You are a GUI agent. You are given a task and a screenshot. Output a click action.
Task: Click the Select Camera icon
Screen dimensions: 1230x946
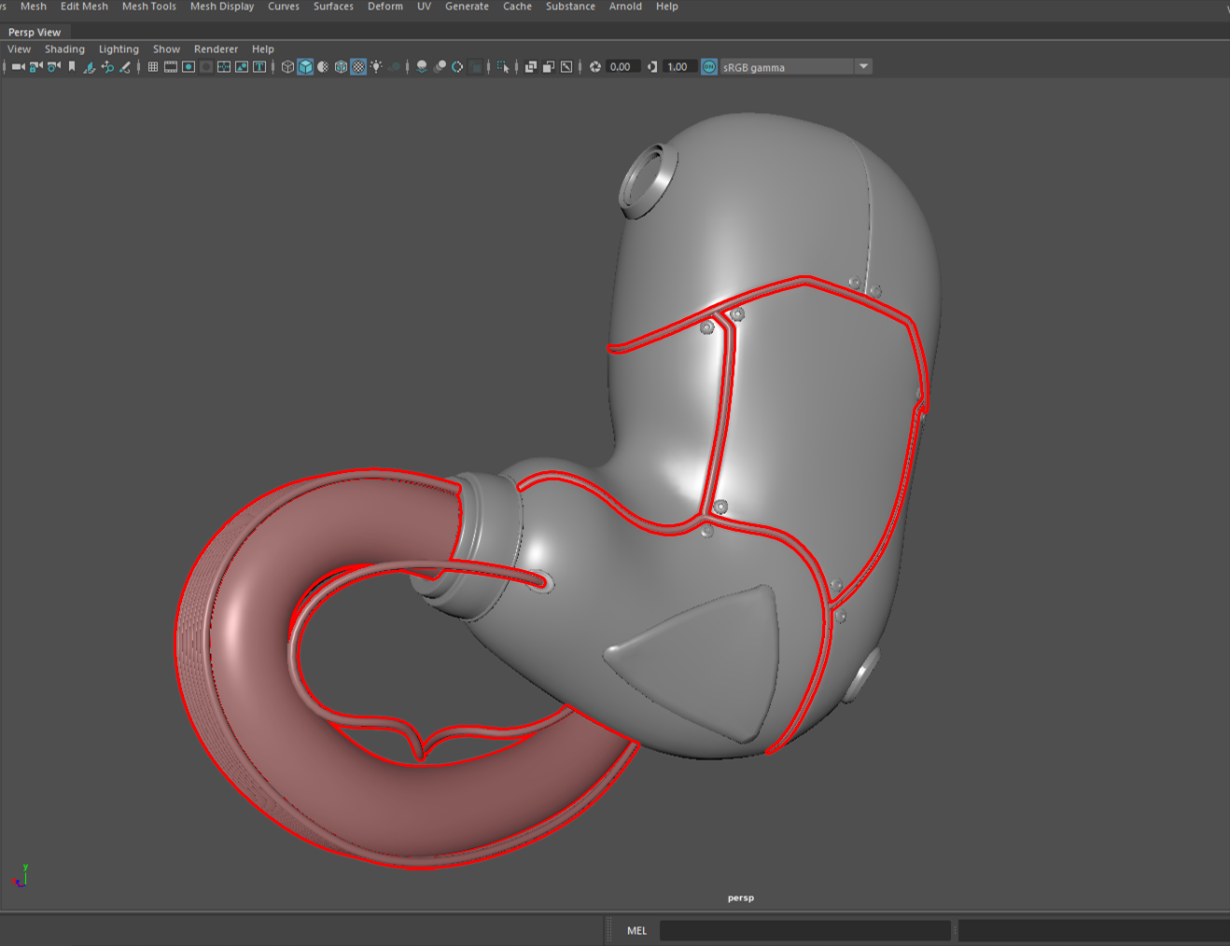point(18,67)
